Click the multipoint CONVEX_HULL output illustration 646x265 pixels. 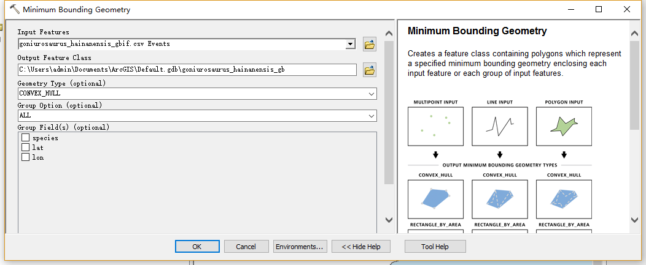click(x=435, y=200)
